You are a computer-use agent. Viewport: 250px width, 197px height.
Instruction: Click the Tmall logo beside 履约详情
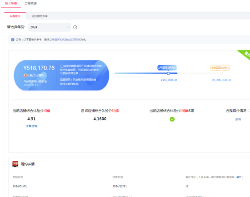15,164
